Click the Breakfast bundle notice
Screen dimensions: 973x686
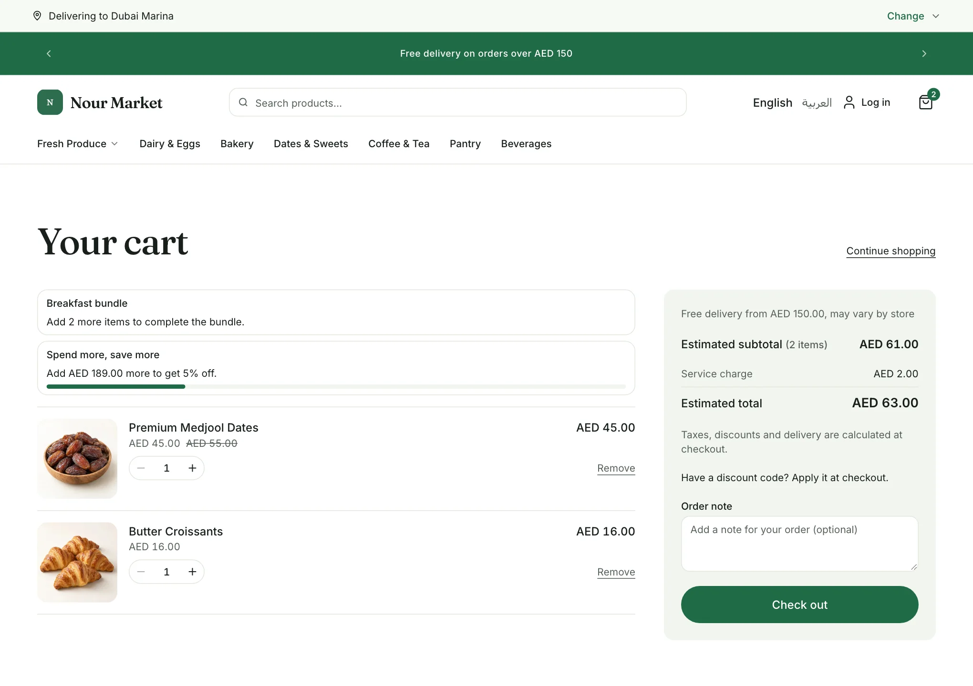point(336,313)
